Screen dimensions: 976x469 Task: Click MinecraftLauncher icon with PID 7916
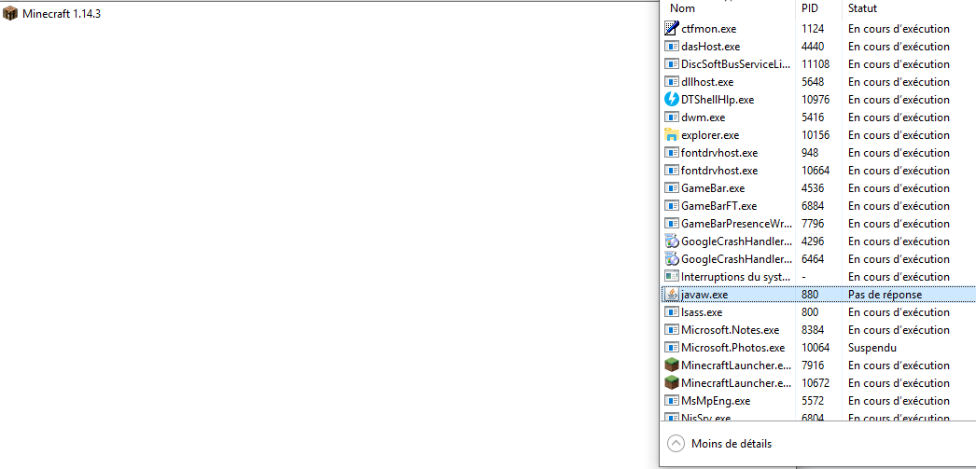coord(671,366)
